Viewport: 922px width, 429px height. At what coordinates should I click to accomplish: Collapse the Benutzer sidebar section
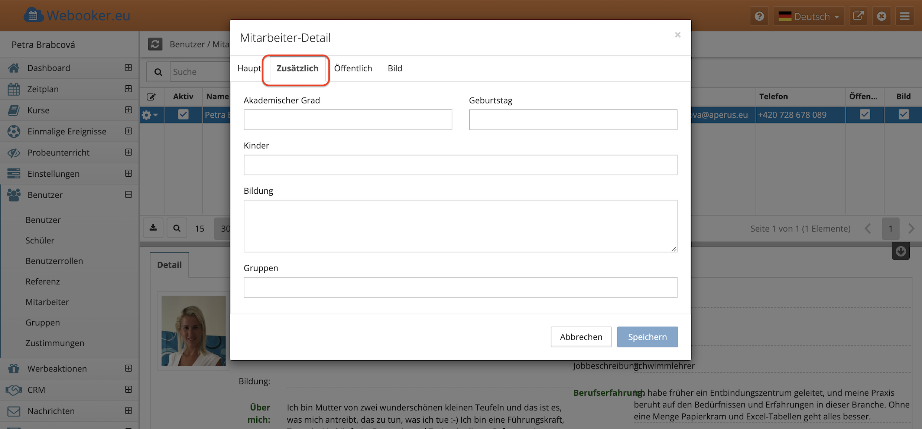[129, 195]
